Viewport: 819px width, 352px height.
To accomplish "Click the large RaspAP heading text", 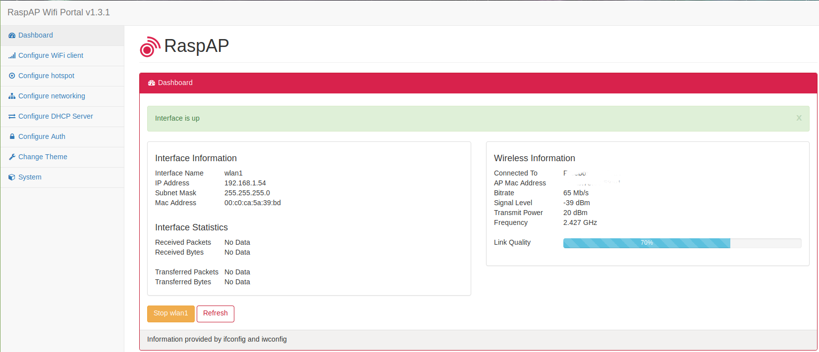I will (197, 46).
